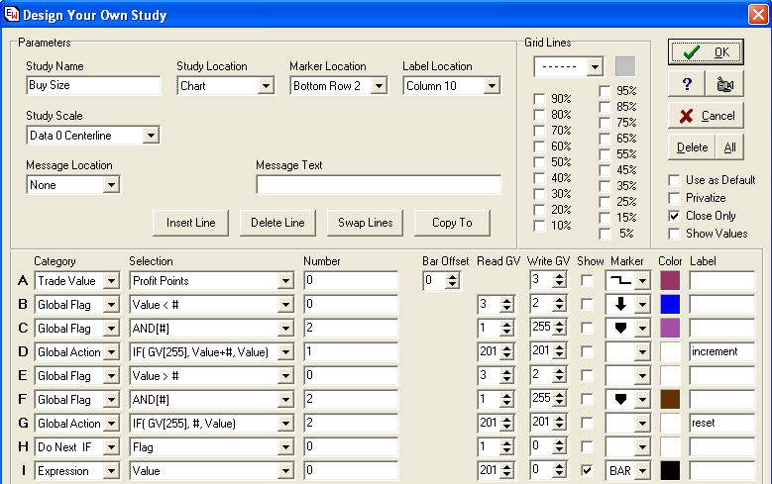Uncheck the Close Only checkbox
The height and width of the screenshot is (484, 772).
[x=675, y=216]
